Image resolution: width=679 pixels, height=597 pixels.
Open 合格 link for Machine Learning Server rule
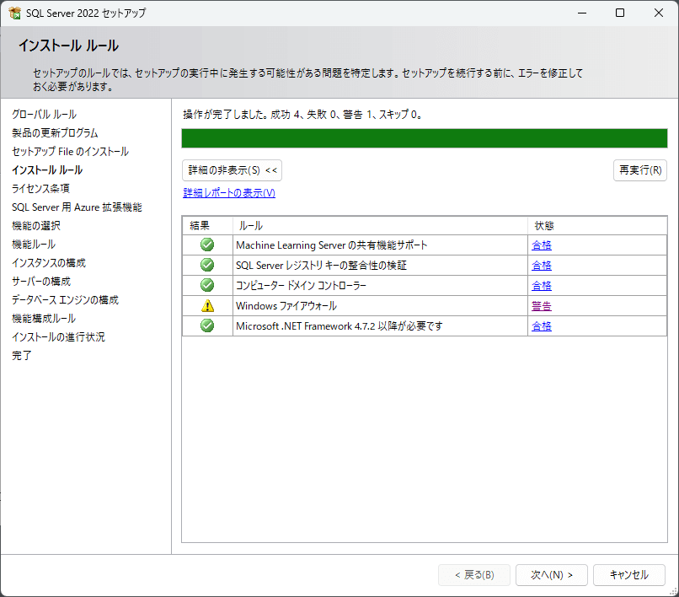pyautogui.click(x=542, y=245)
